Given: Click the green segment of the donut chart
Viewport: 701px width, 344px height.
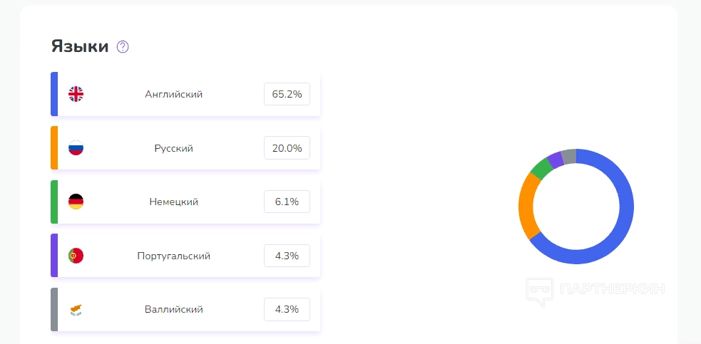Looking at the screenshot, I should [x=541, y=169].
